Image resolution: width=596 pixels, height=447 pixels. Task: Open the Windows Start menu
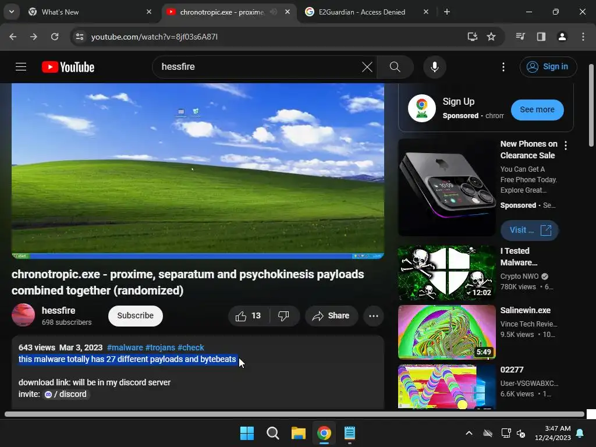coord(247,433)
